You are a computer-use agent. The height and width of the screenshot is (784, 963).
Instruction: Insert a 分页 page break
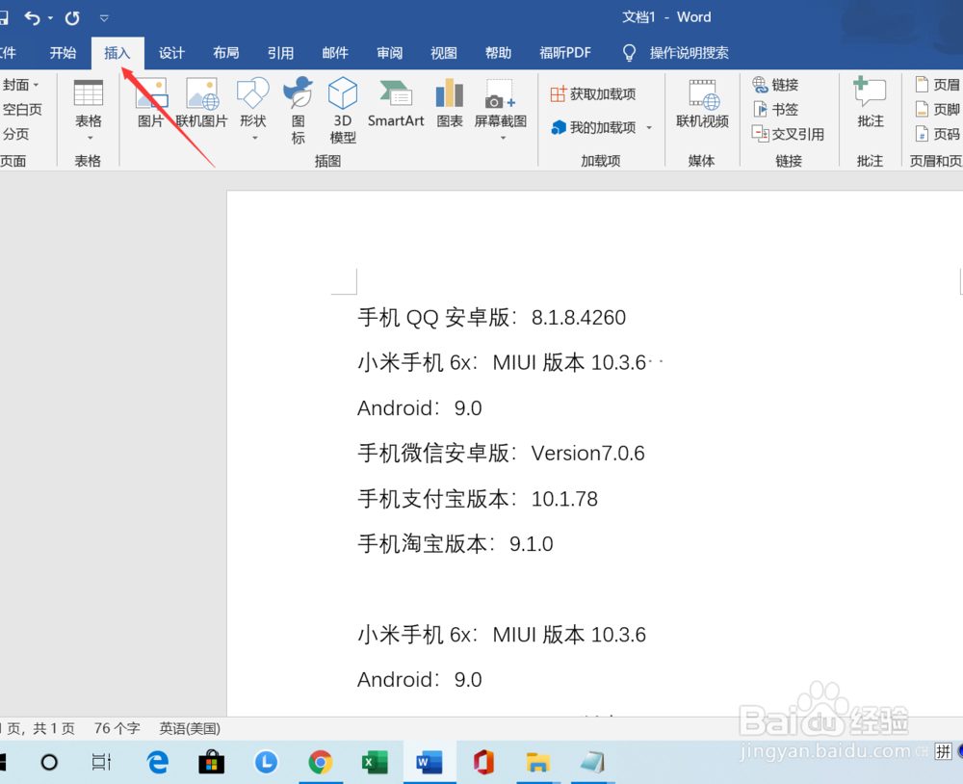[x=14, y=134]
